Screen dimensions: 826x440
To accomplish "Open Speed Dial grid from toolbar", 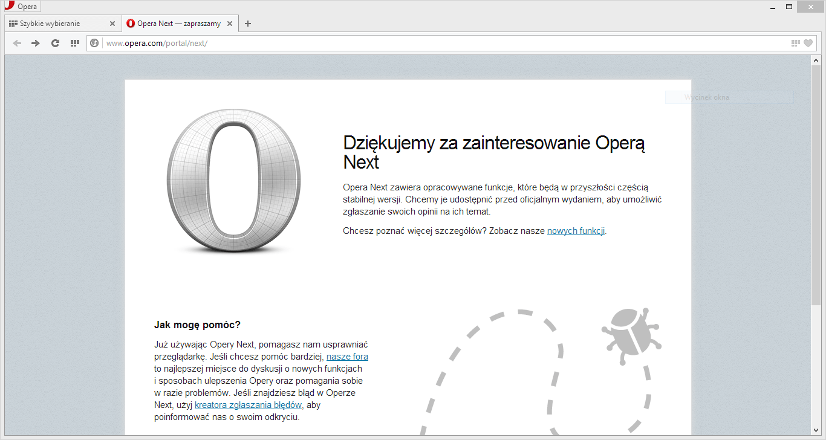I will pos(75,43).
